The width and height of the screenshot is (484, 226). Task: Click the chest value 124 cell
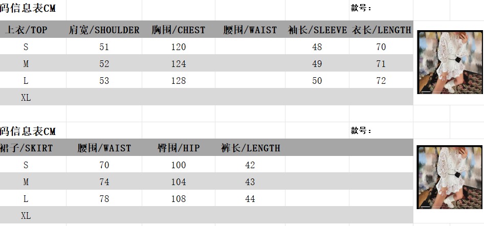point(179,64)
